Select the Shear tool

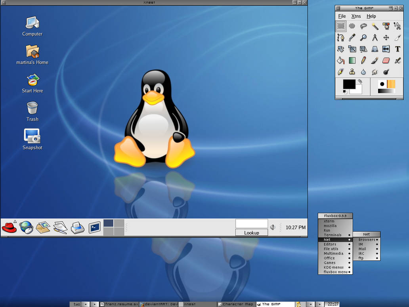pyautogui.click(x=363, y=49)
